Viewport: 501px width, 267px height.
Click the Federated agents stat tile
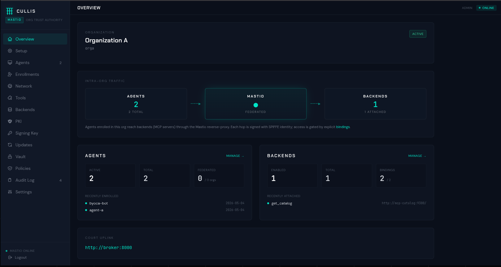219,176
